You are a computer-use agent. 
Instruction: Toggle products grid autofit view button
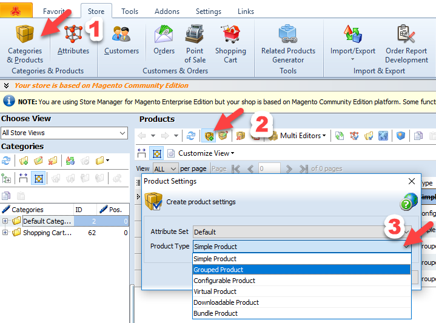[x=156, y=153]
